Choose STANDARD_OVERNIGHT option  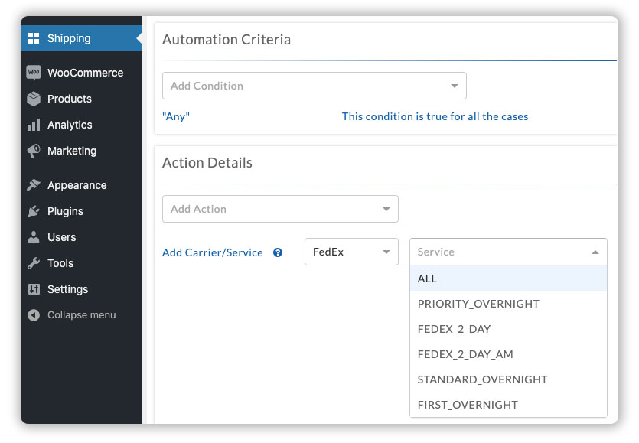click(x=508, y=379)
